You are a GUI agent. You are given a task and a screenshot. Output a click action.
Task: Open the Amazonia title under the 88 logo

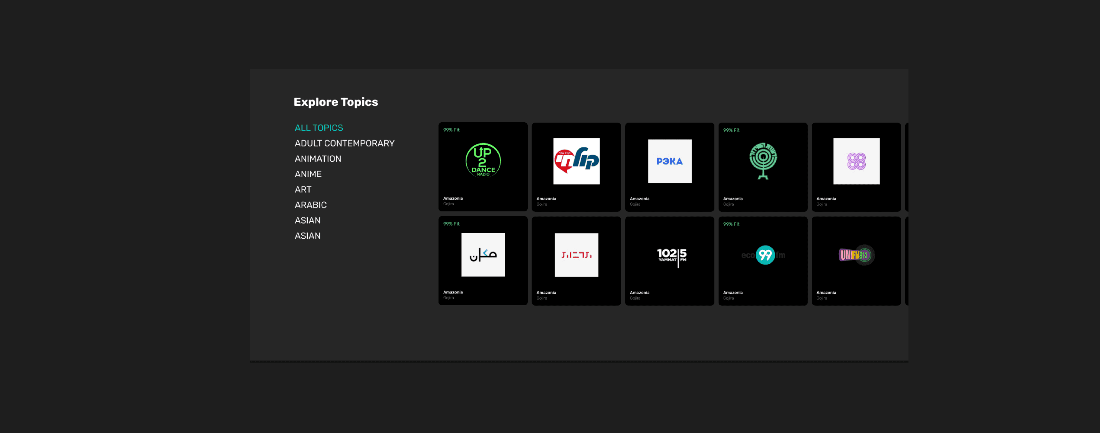pos(826,199)
